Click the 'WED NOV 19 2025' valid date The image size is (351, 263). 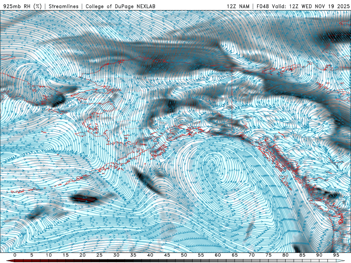click(326, 6)
